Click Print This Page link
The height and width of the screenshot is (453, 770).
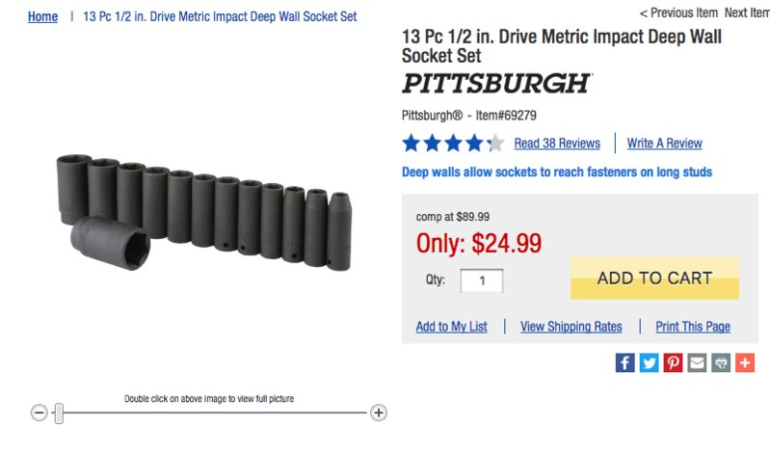(x=692, y=327)
